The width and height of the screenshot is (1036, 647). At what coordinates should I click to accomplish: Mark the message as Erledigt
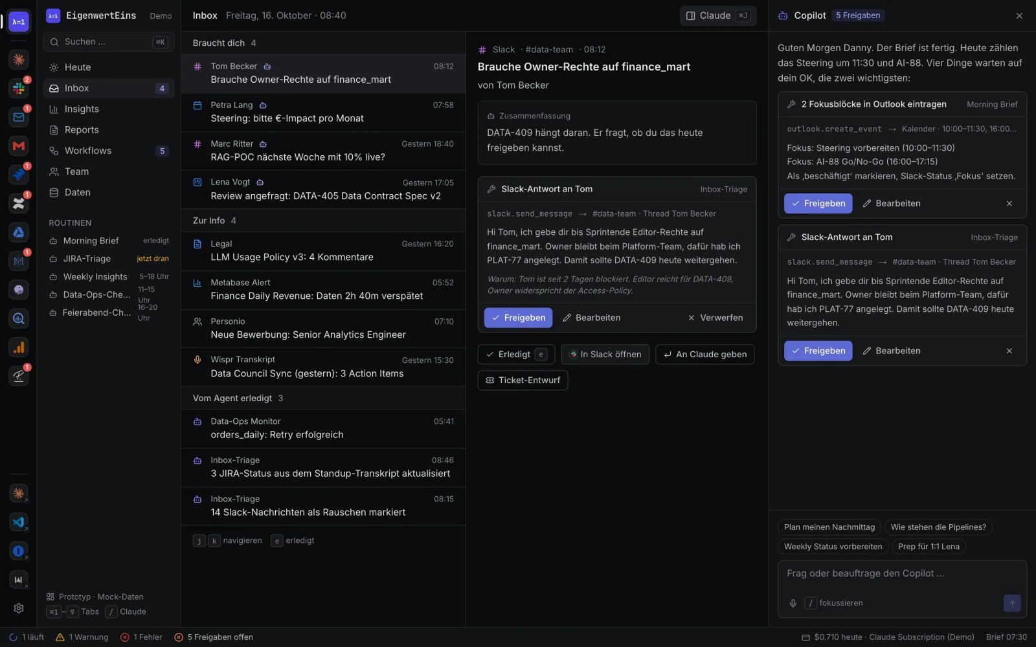coord(516,355)
